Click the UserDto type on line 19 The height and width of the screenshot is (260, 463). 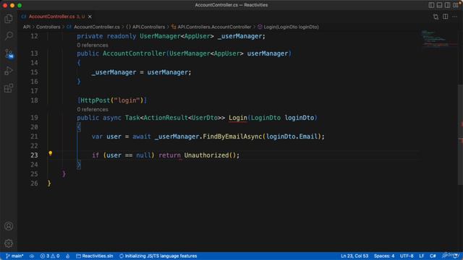coord(205,118)
